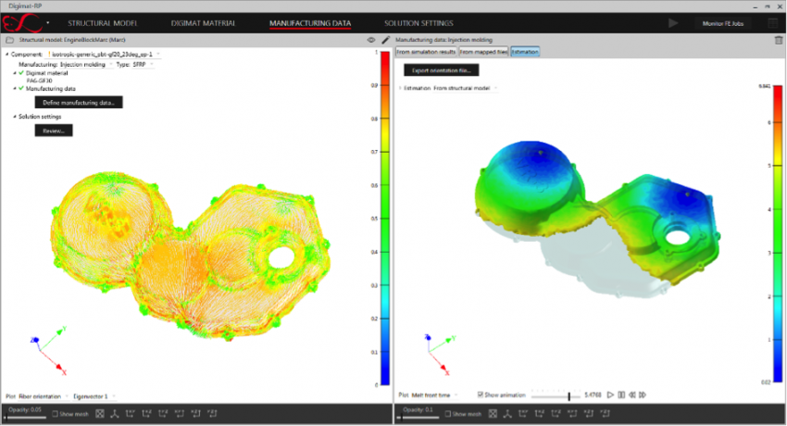
Task: Pause the melt front animation
Action: coord(621,395)
